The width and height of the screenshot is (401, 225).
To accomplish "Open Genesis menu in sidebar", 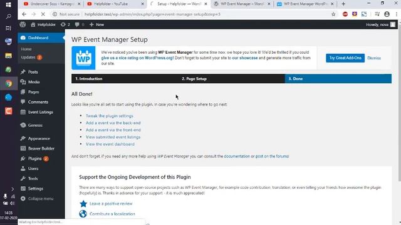I will (x=35, y=125).
